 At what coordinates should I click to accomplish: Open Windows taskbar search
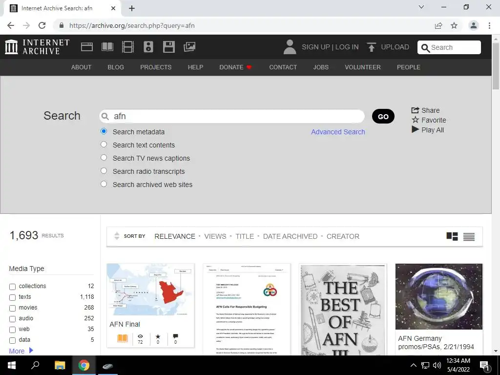[35, 365]
